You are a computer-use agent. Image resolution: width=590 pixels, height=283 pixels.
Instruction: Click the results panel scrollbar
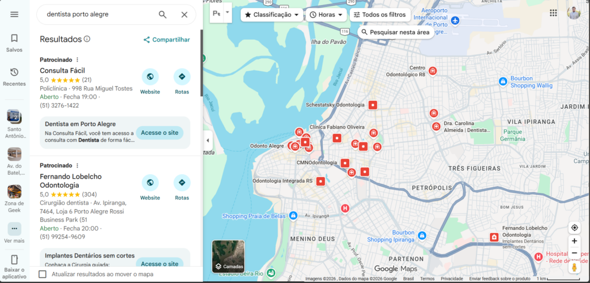pos(201,63)
